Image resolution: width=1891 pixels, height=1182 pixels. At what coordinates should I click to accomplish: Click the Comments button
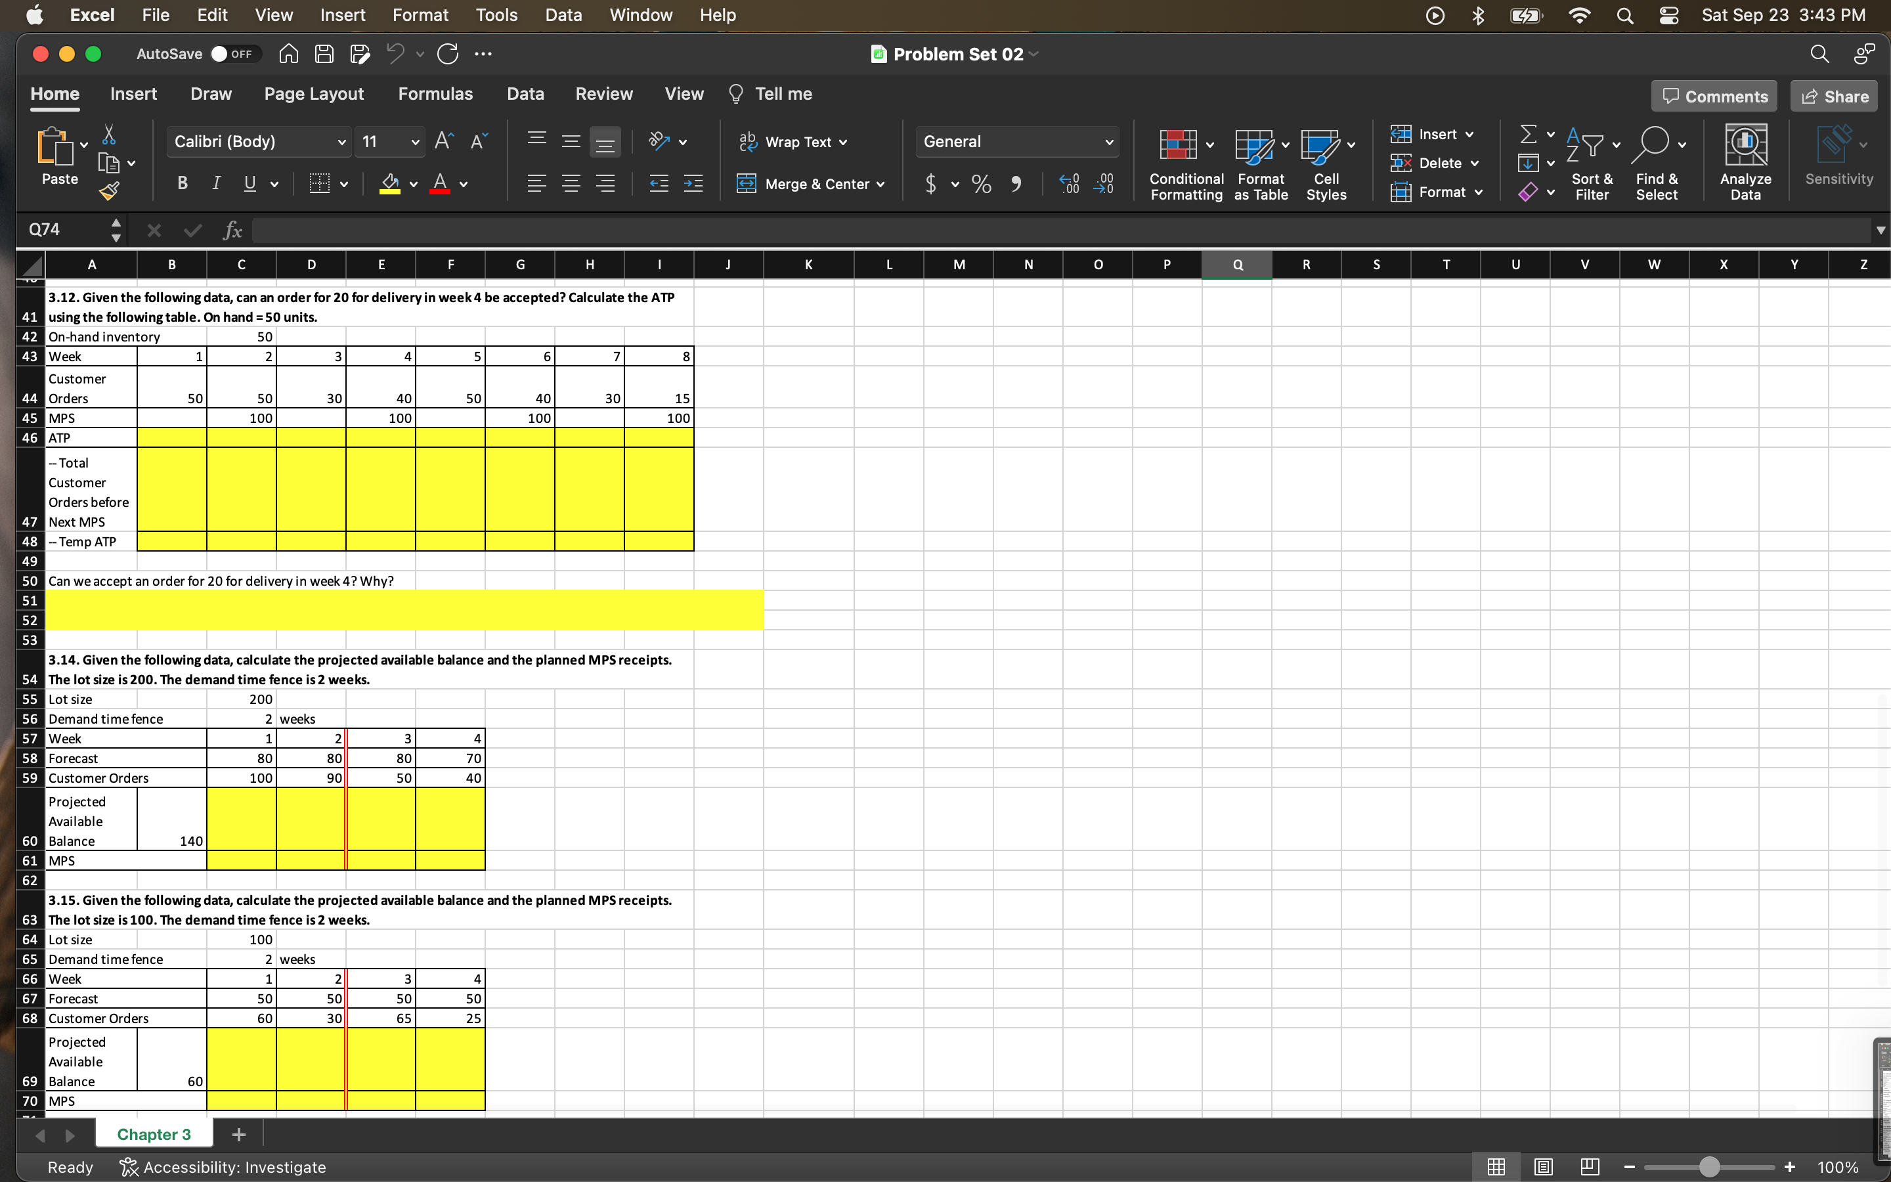point(1713,95)
